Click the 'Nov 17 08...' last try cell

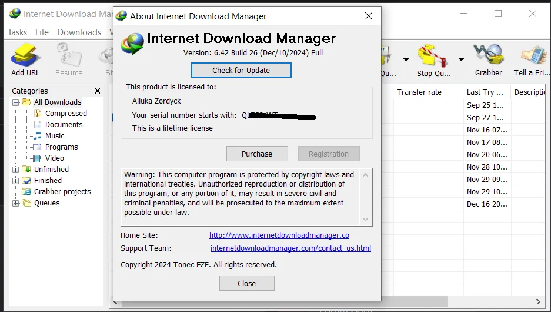[487, 142]
